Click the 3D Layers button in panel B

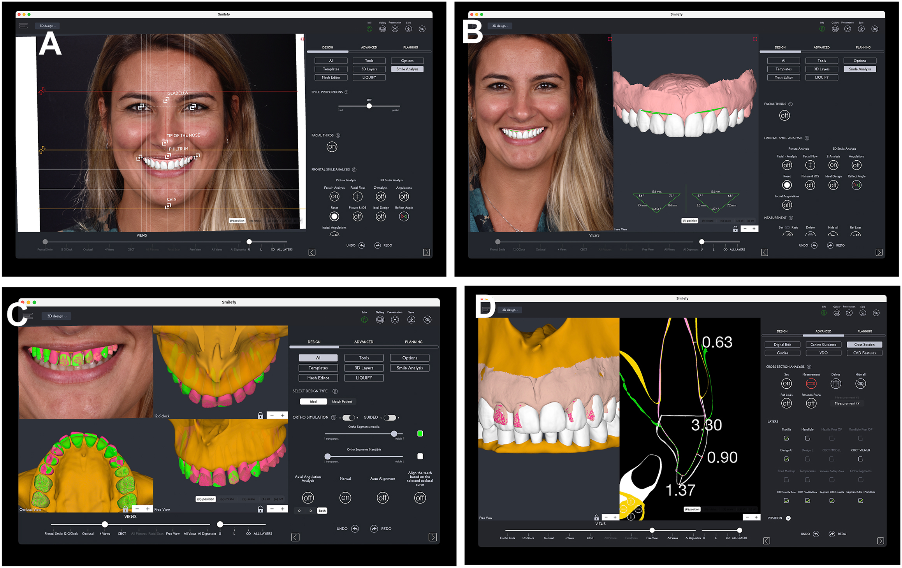click(821, 69)
